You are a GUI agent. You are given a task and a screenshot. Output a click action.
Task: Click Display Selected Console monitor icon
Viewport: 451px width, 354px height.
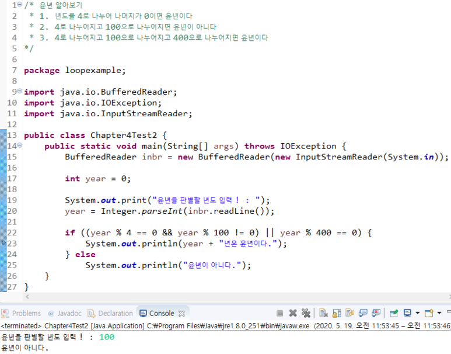click(x=407, y=313)
